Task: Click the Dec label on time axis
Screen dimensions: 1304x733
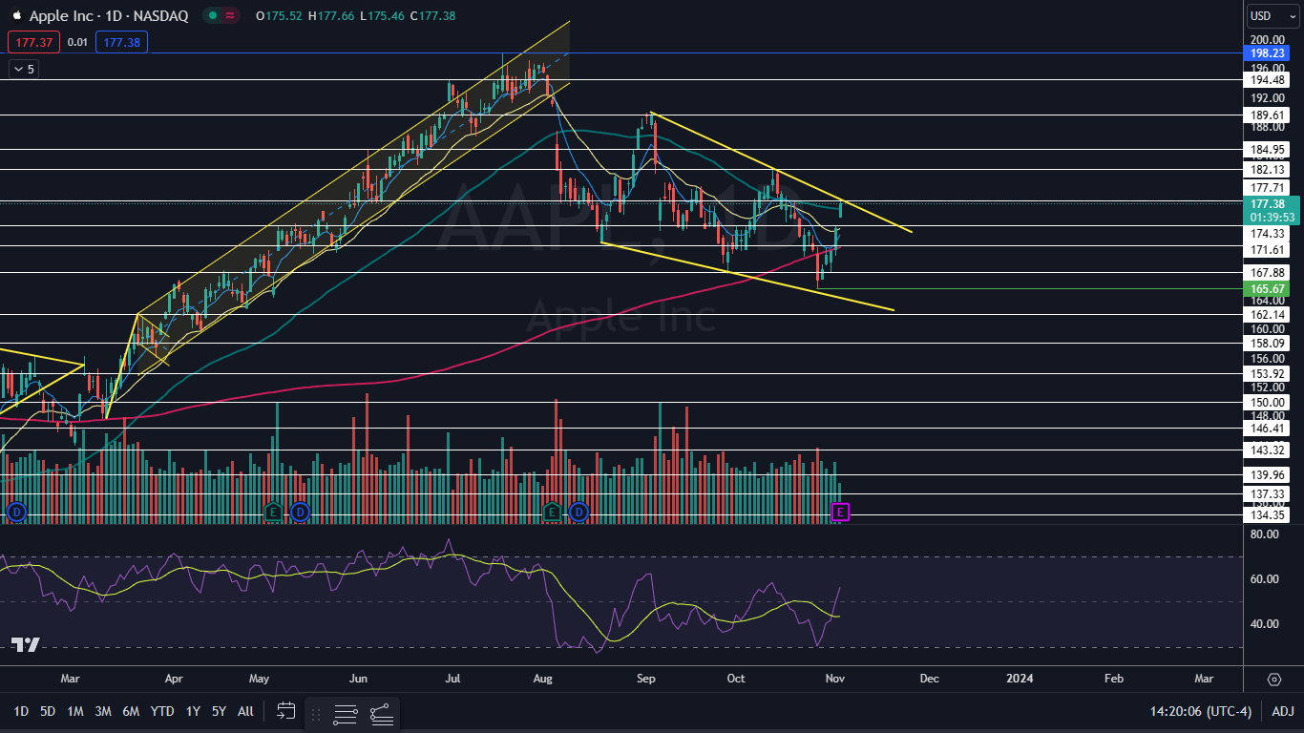Action: pyautogui.click(x=929, y=679)
